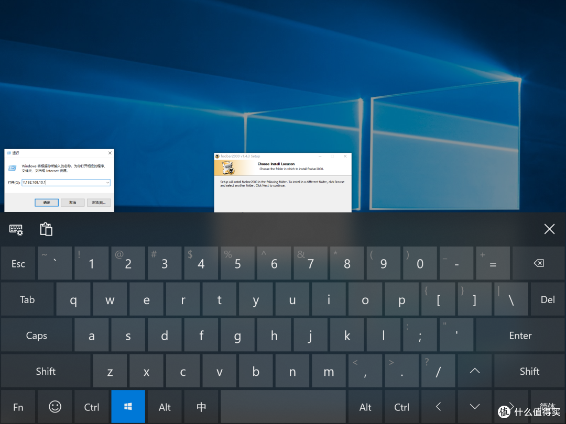This screenshot has height=424, width=566.
Task: Tap the letter m key
Action: click(x=329, y=371)
